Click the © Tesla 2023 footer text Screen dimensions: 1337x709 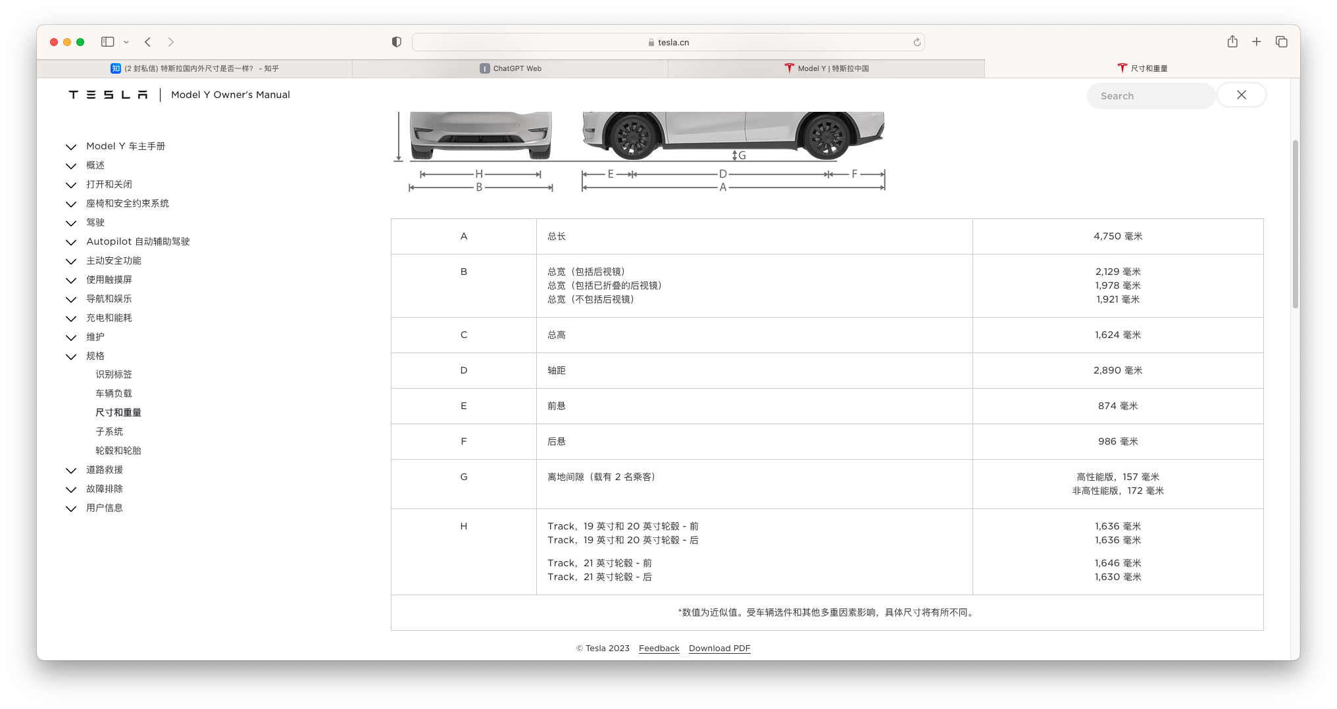(x=603, y=648)
